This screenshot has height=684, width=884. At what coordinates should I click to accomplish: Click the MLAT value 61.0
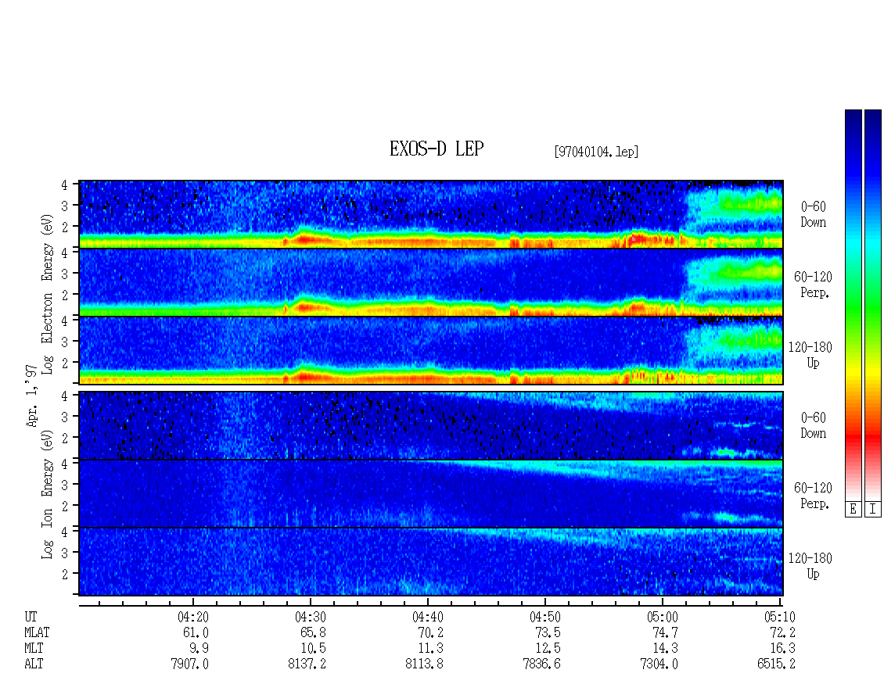tap(196, 632)
